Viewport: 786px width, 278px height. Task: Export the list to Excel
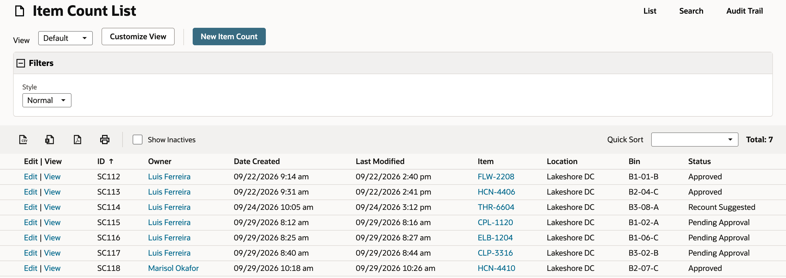click(x=50, y=140)
